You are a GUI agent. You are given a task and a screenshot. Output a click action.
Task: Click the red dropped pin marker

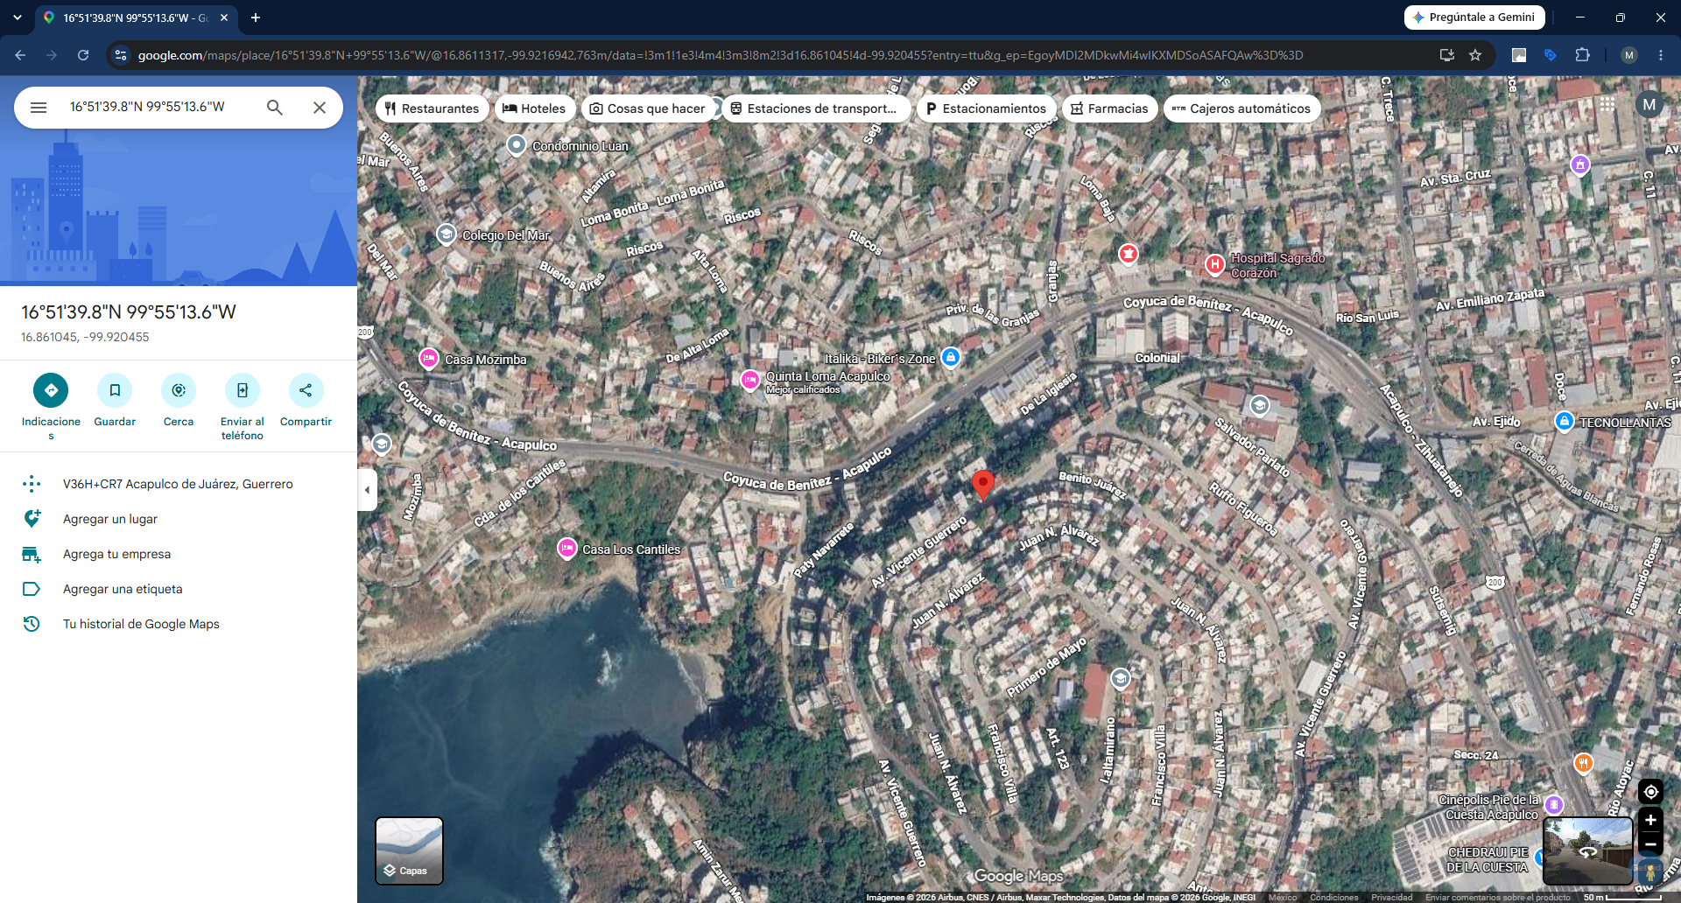[x=983, y=484]
